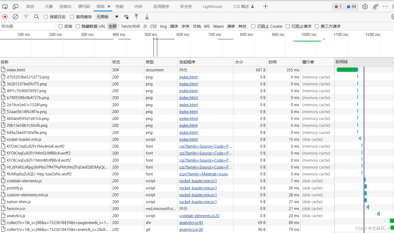View the 1 error badge

coord(338,7)
